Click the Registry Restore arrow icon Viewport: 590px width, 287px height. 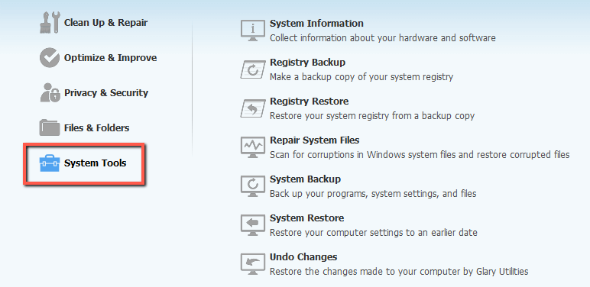click(x=252, y=108)
